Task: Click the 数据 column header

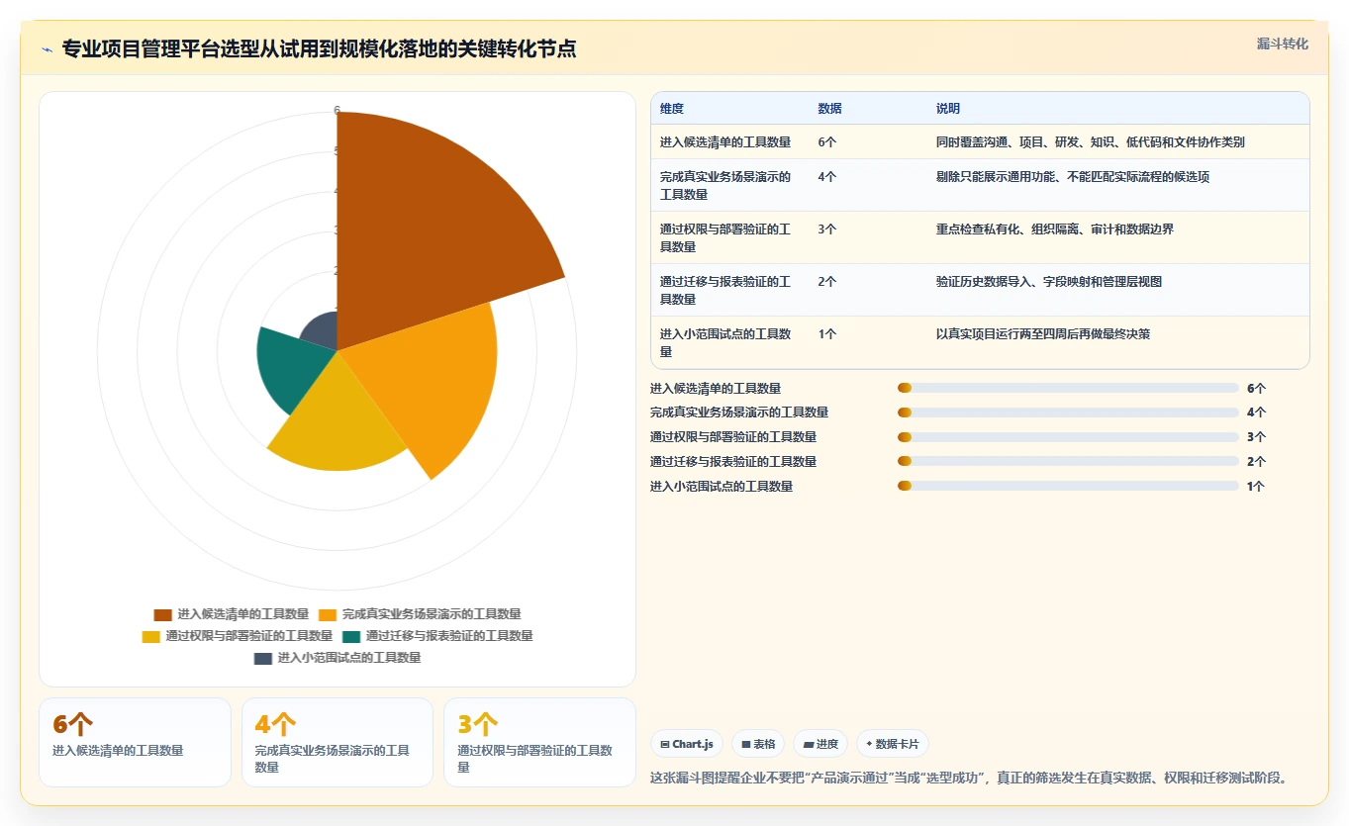Action: 829,109
